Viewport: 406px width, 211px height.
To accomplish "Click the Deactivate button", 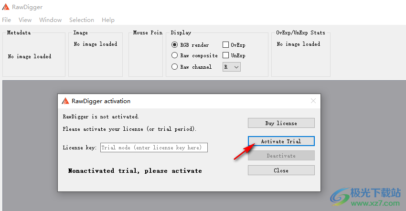I will pyautogui.click(x=281, y=156).
